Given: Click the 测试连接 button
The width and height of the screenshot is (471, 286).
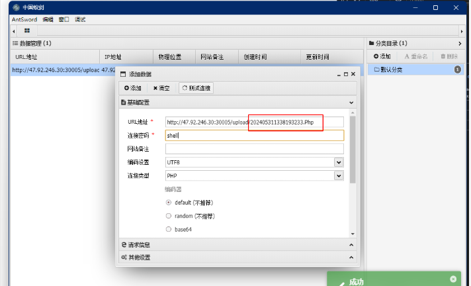Looking at the screenshot, I should 196,88.
